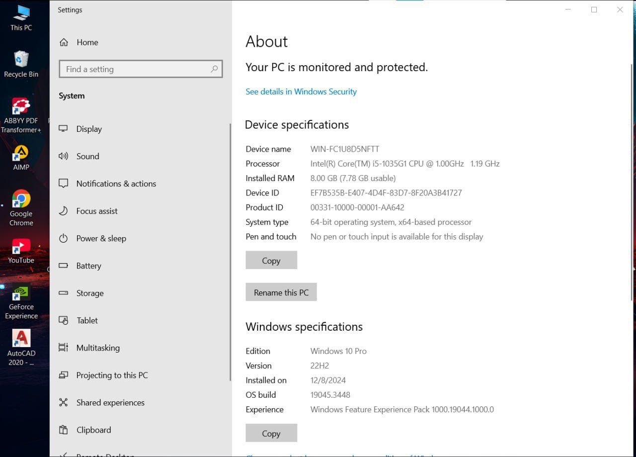Open the This PC desktop icon
Image resolution: width=636 pixels, height=457 pixels.
(x=21, y=18)
